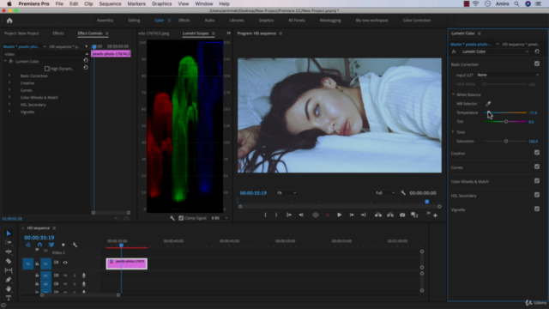549x309 pixels.
Task: Adjust the Tint slider handle
Action: point(506,122)
